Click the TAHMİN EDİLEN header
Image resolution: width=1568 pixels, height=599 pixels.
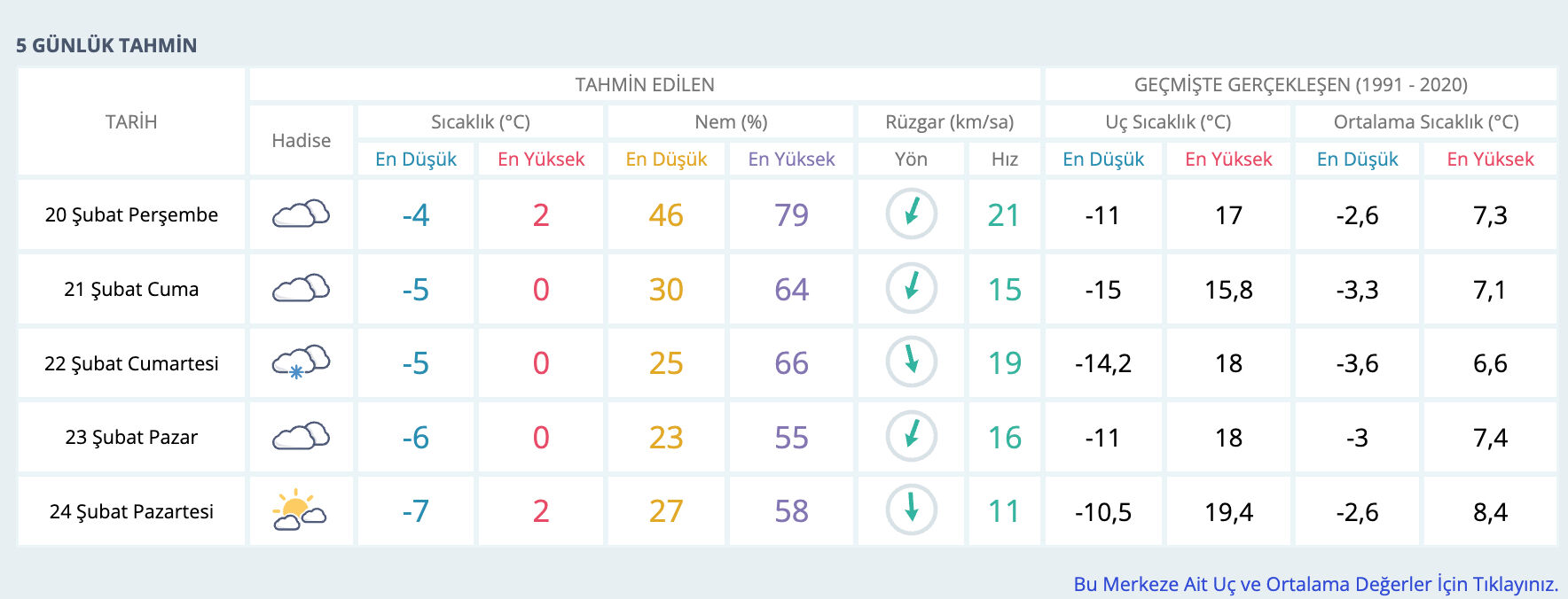coord(645,85)
